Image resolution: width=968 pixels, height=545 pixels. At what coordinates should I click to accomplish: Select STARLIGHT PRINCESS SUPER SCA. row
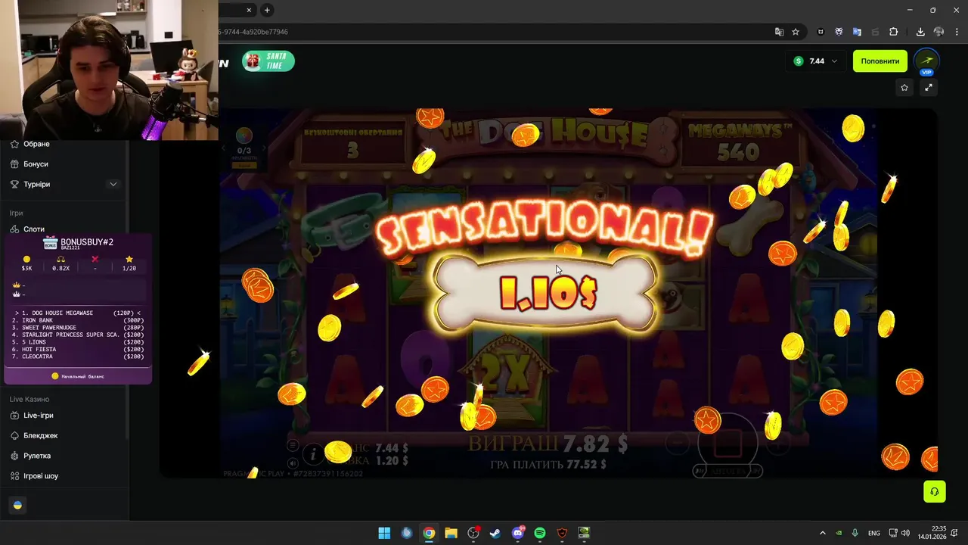pos(78,335)
